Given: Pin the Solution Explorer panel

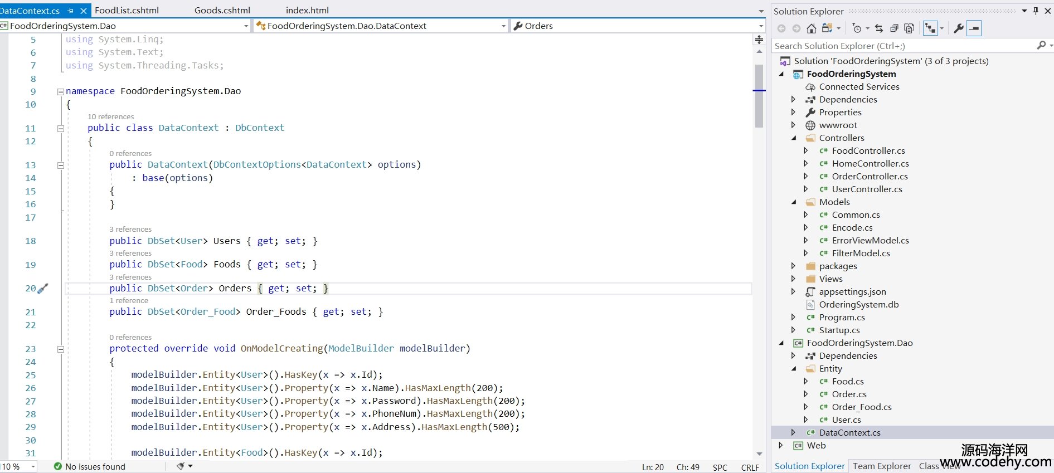Looking at the screenshot, I should tap(1036, 11).
